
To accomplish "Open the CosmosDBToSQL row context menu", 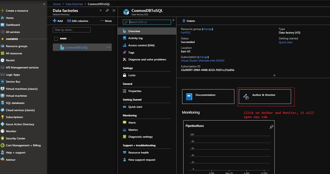I will (x=108, y=47).
